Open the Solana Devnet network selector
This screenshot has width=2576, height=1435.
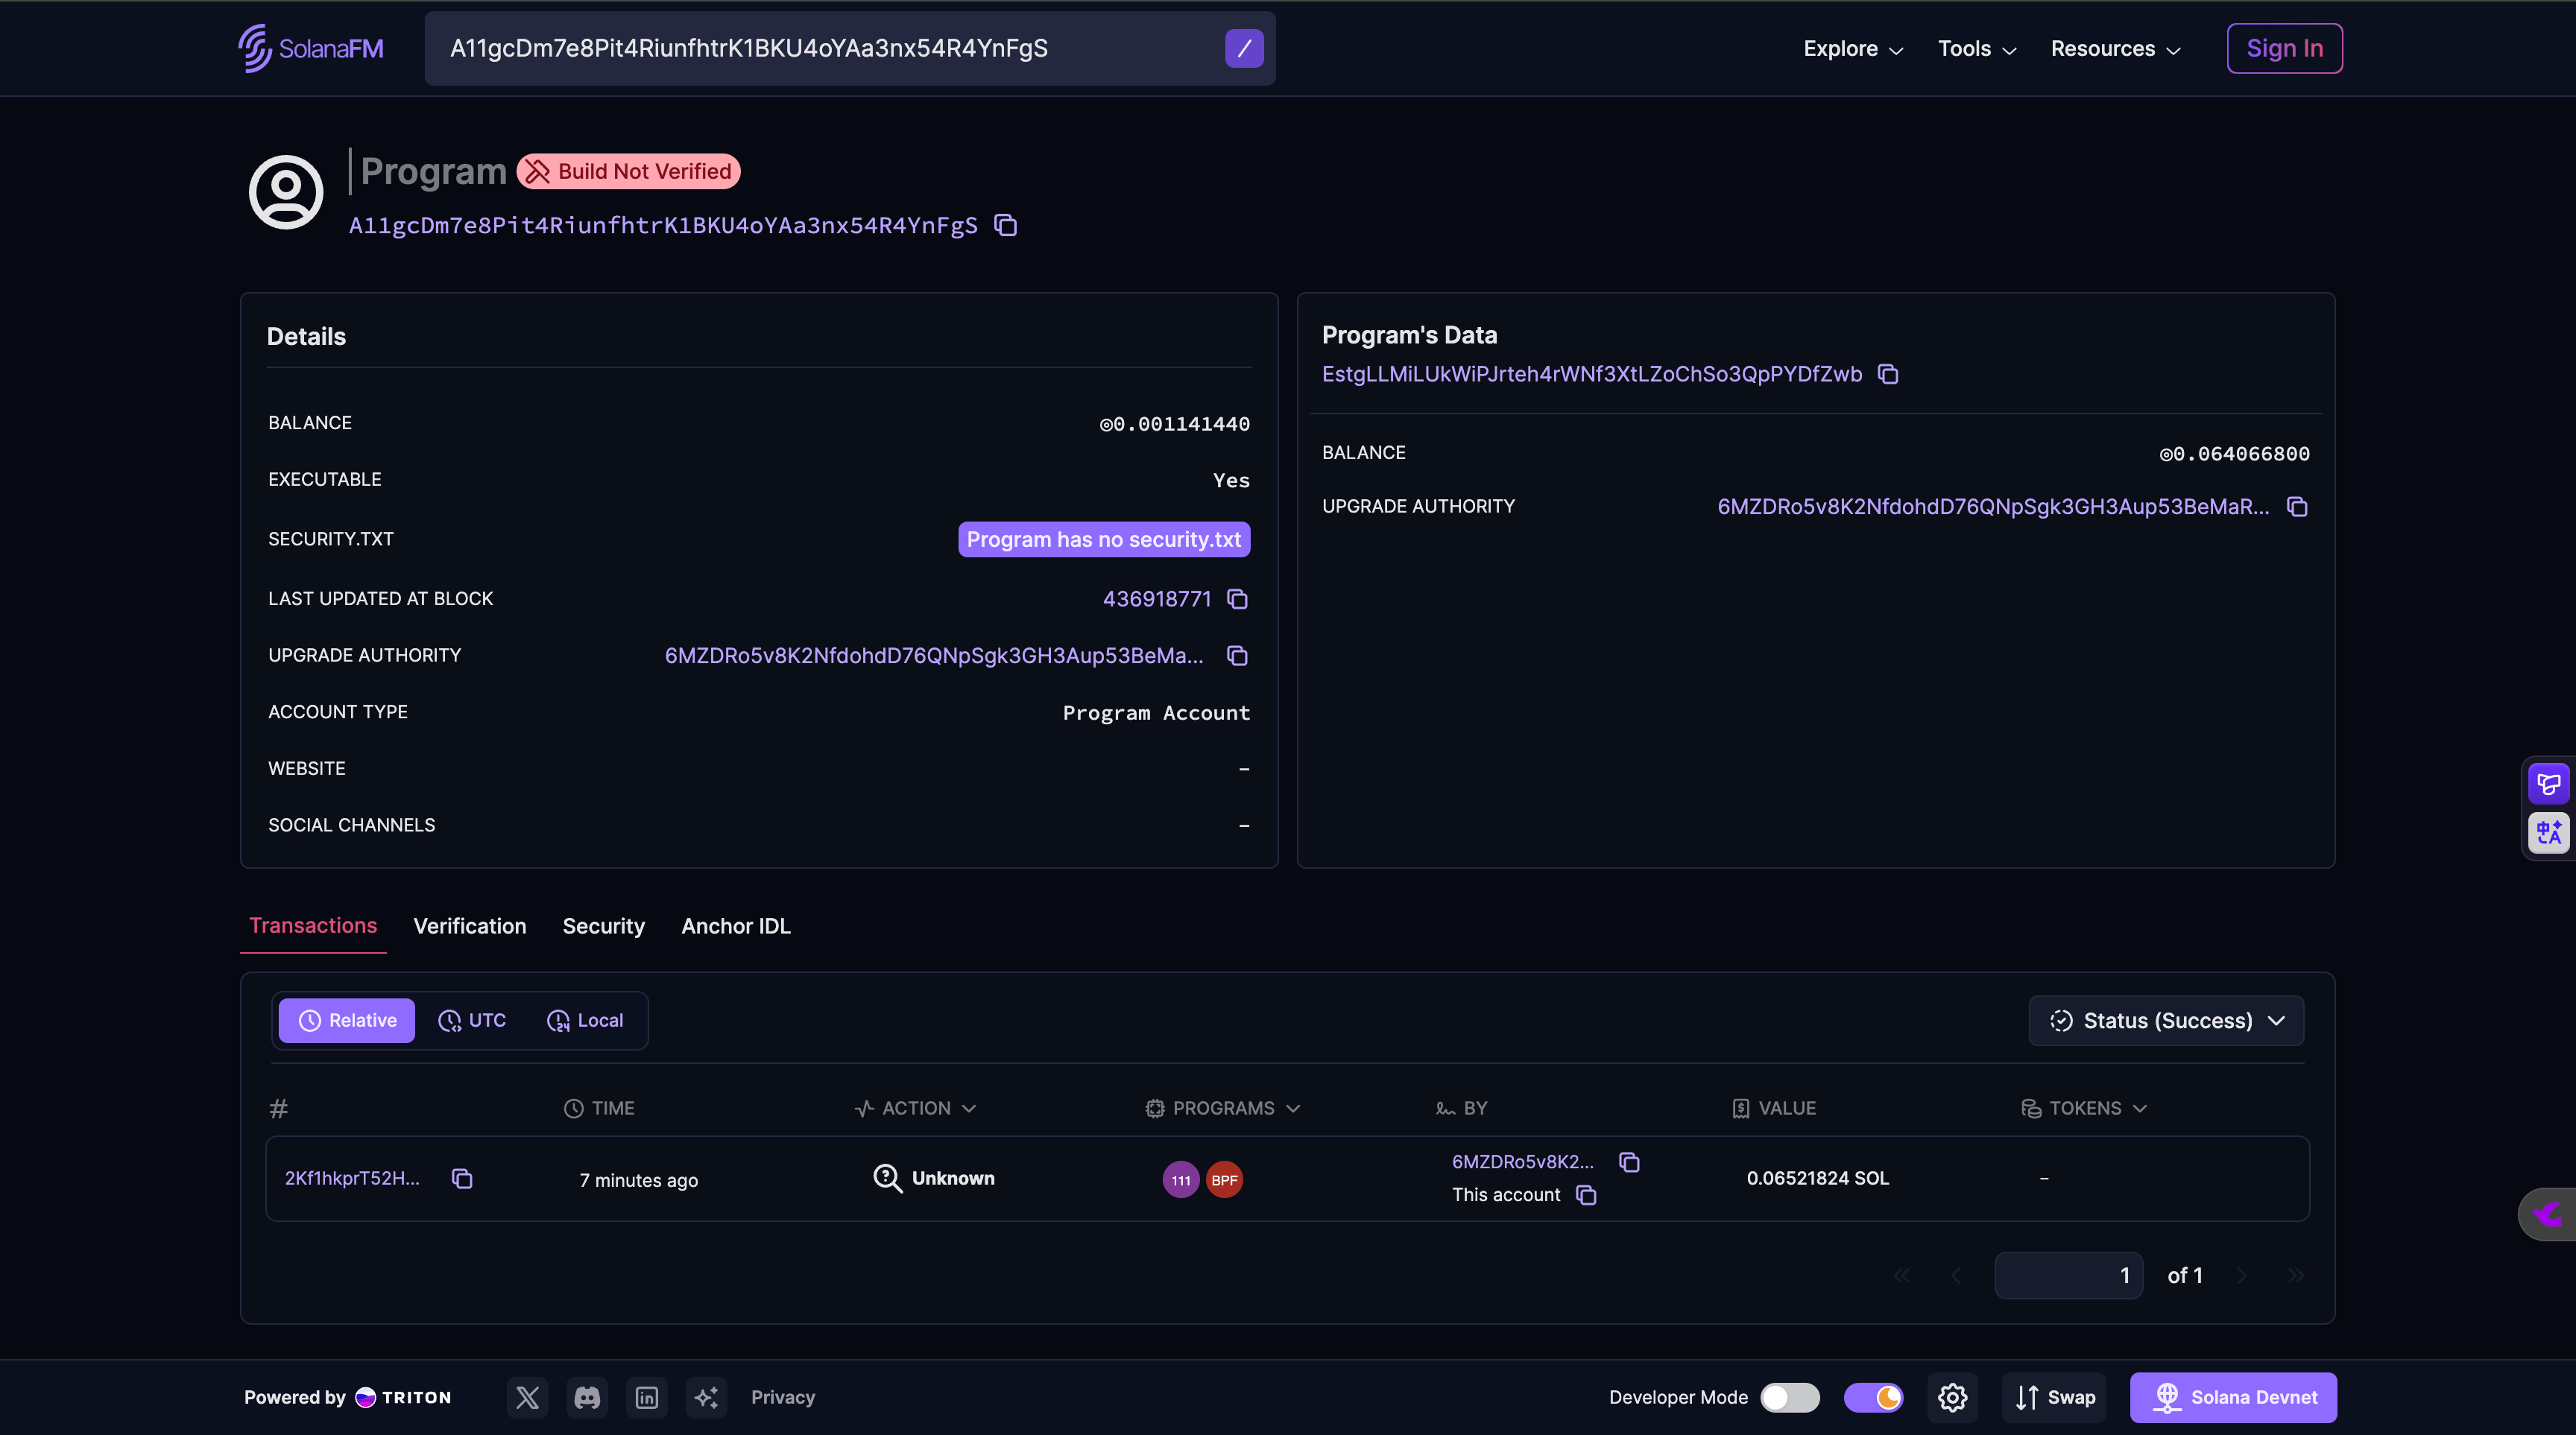click(2233, 1397)
